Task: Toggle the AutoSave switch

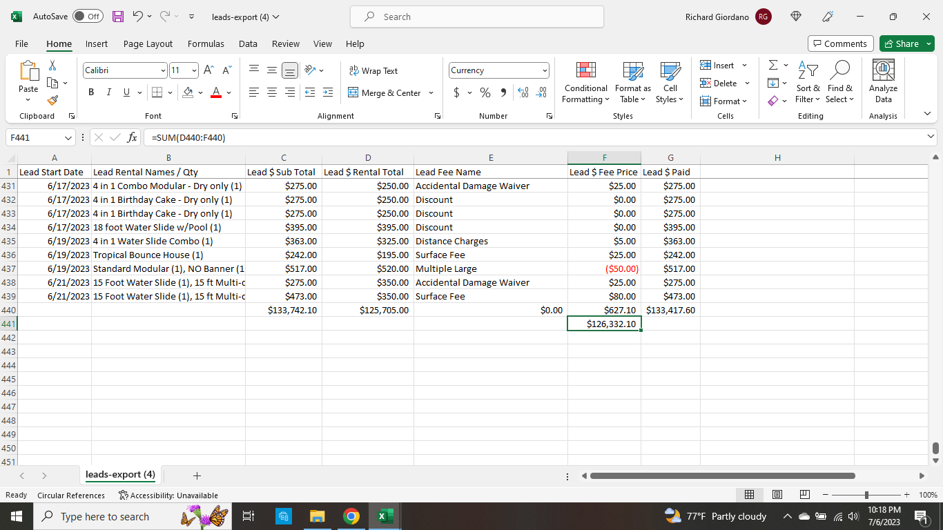Action: tap(88, 17)
